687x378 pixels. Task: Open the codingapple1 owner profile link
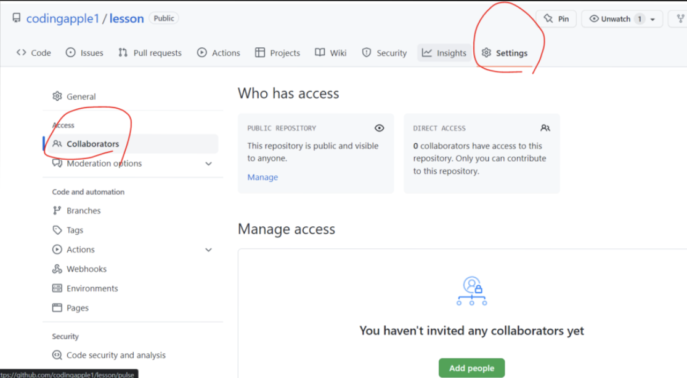pyautogui.click(x=63, y=18)
